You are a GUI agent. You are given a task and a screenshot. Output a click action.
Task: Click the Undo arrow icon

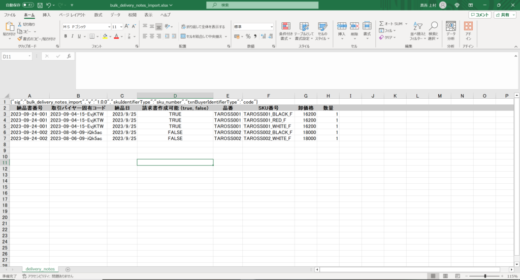pos(49,5)
